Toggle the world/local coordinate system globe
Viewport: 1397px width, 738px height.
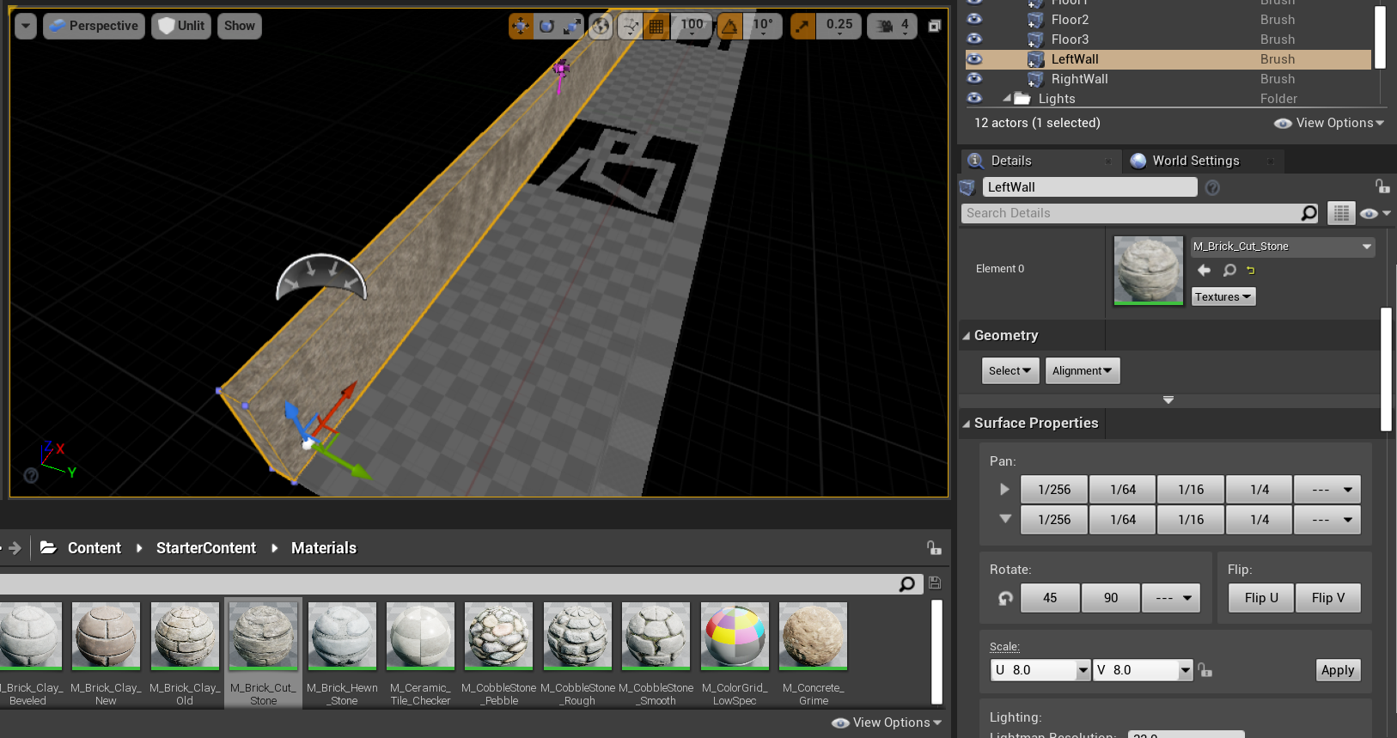click(x=601, y=26)
